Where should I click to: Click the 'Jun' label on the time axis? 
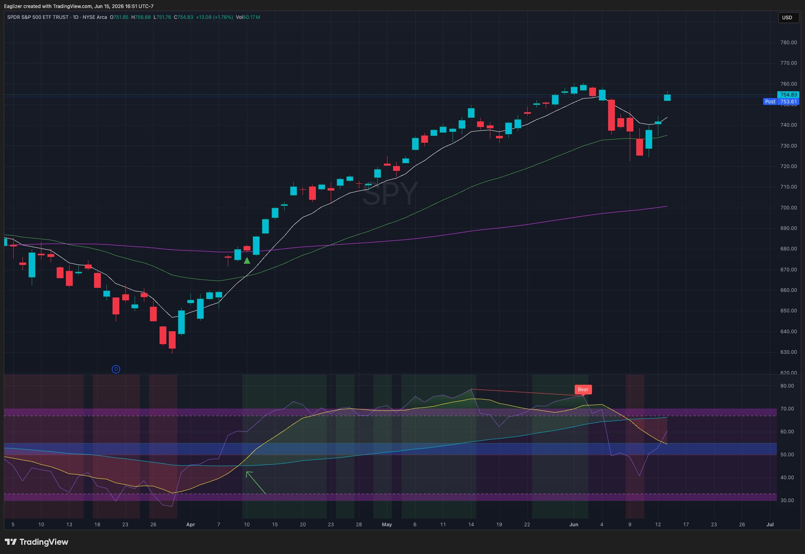(574, 524)
